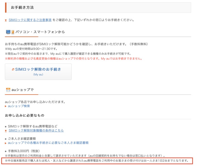This screenshot has height=166, width=197.
Task: Click the arrow icon before ご本人さま確認書類 link
Action: 6,143
